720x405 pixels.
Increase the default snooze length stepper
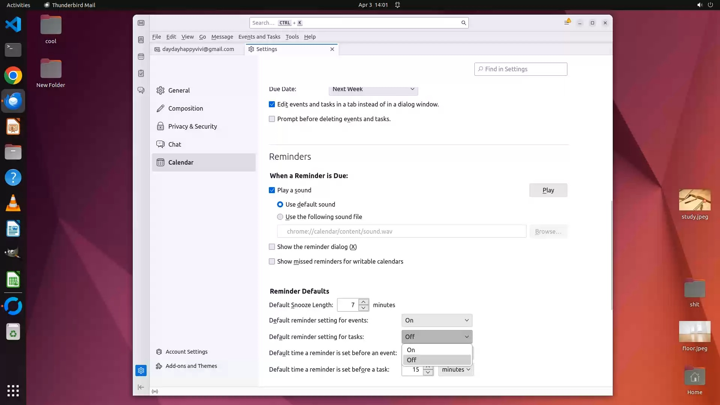coord(363,302)
